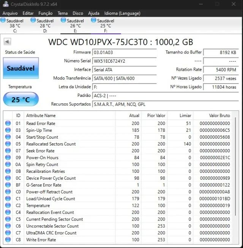Click the Attribute Name column header
243x248 pixels.
pos(69,115)
